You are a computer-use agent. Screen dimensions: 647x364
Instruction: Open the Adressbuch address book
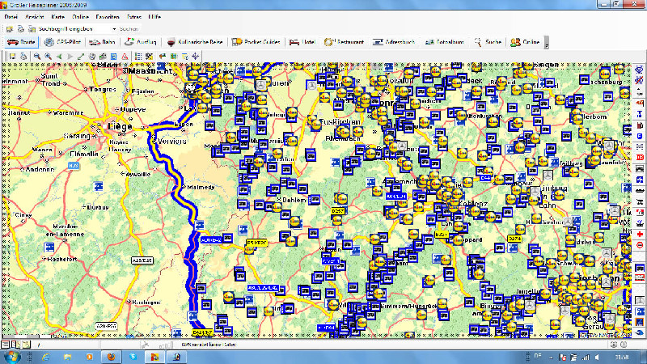397,42
